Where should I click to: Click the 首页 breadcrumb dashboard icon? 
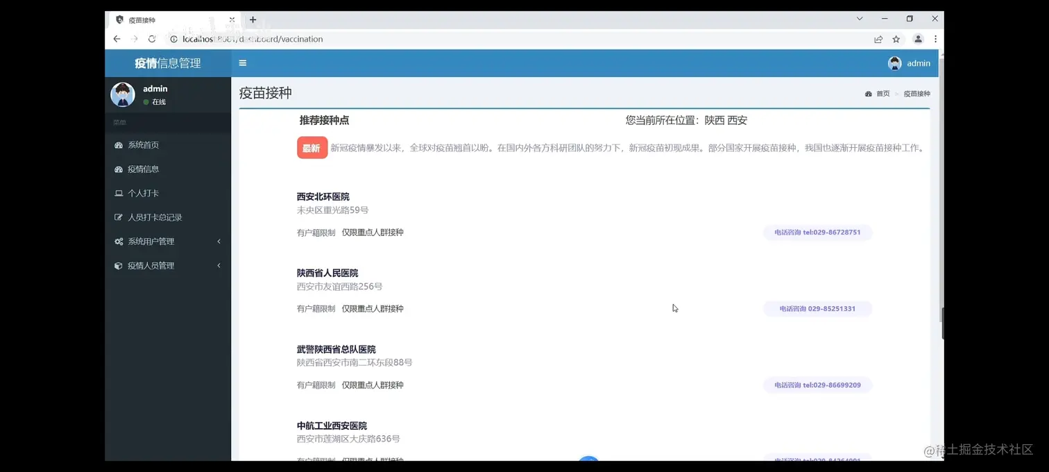tap(869, 94)
